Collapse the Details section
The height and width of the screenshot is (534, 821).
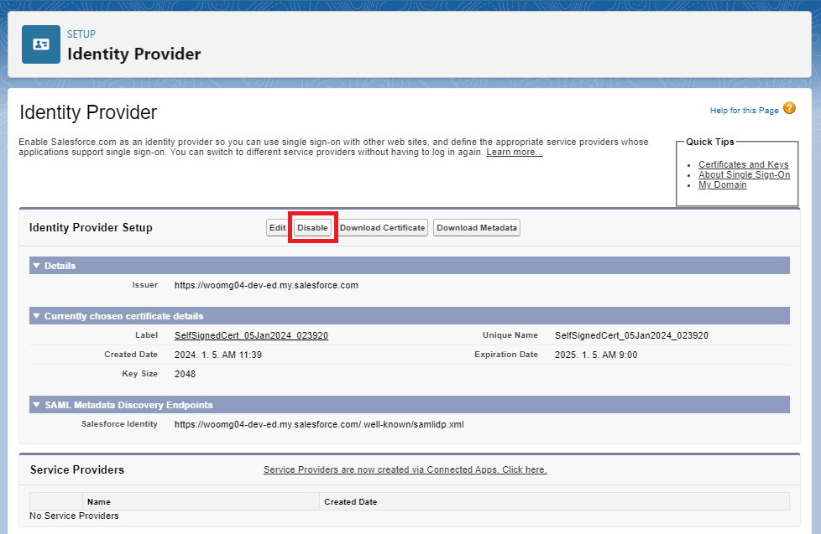click(35, 265)
